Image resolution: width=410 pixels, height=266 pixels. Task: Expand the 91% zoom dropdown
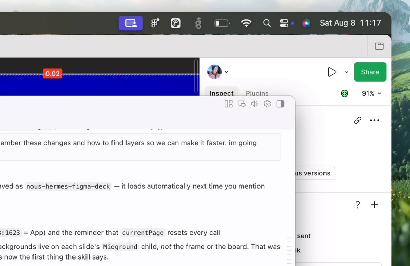point(371,93)
